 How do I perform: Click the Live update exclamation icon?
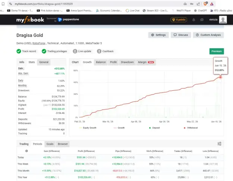(75, 51)
